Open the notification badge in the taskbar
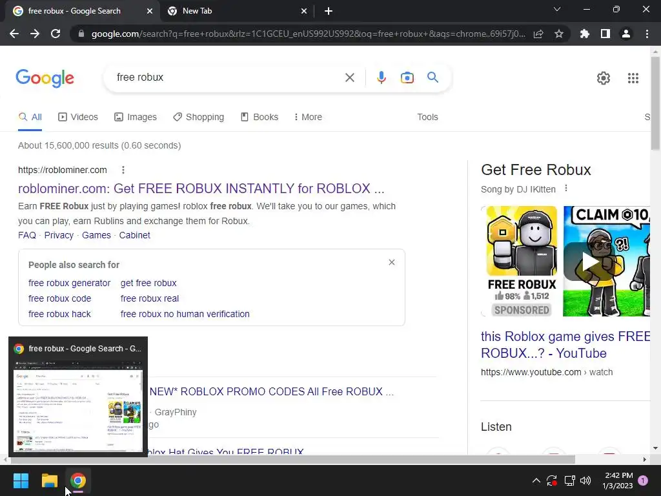 [x=643, y=480]
